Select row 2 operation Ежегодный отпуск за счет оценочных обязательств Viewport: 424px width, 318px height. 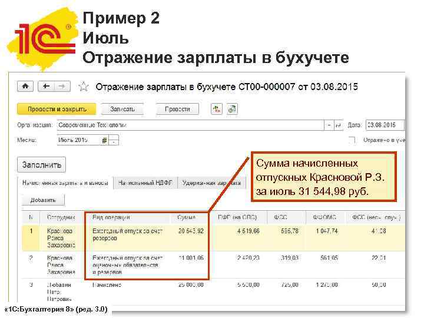(128, 265)
